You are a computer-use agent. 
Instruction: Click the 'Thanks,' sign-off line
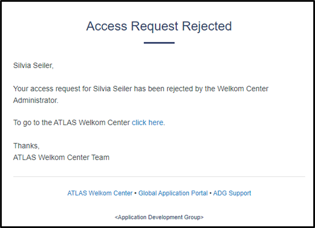(26, 146)
